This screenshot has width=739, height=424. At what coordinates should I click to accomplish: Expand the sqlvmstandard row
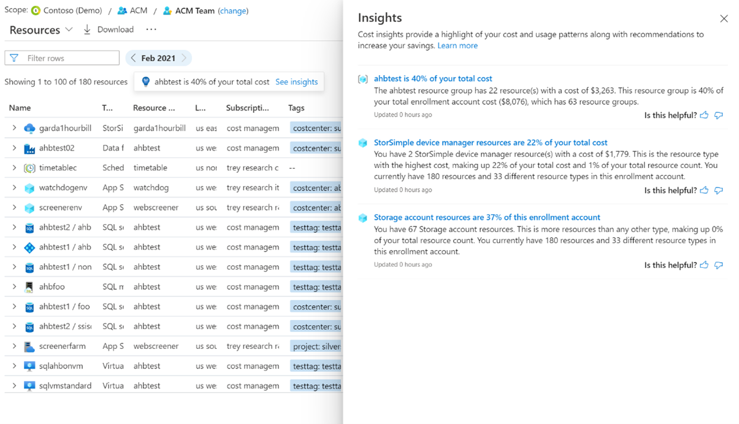point(14,386)
